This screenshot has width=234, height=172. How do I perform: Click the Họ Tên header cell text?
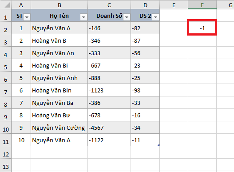click(x=59, y=16)
